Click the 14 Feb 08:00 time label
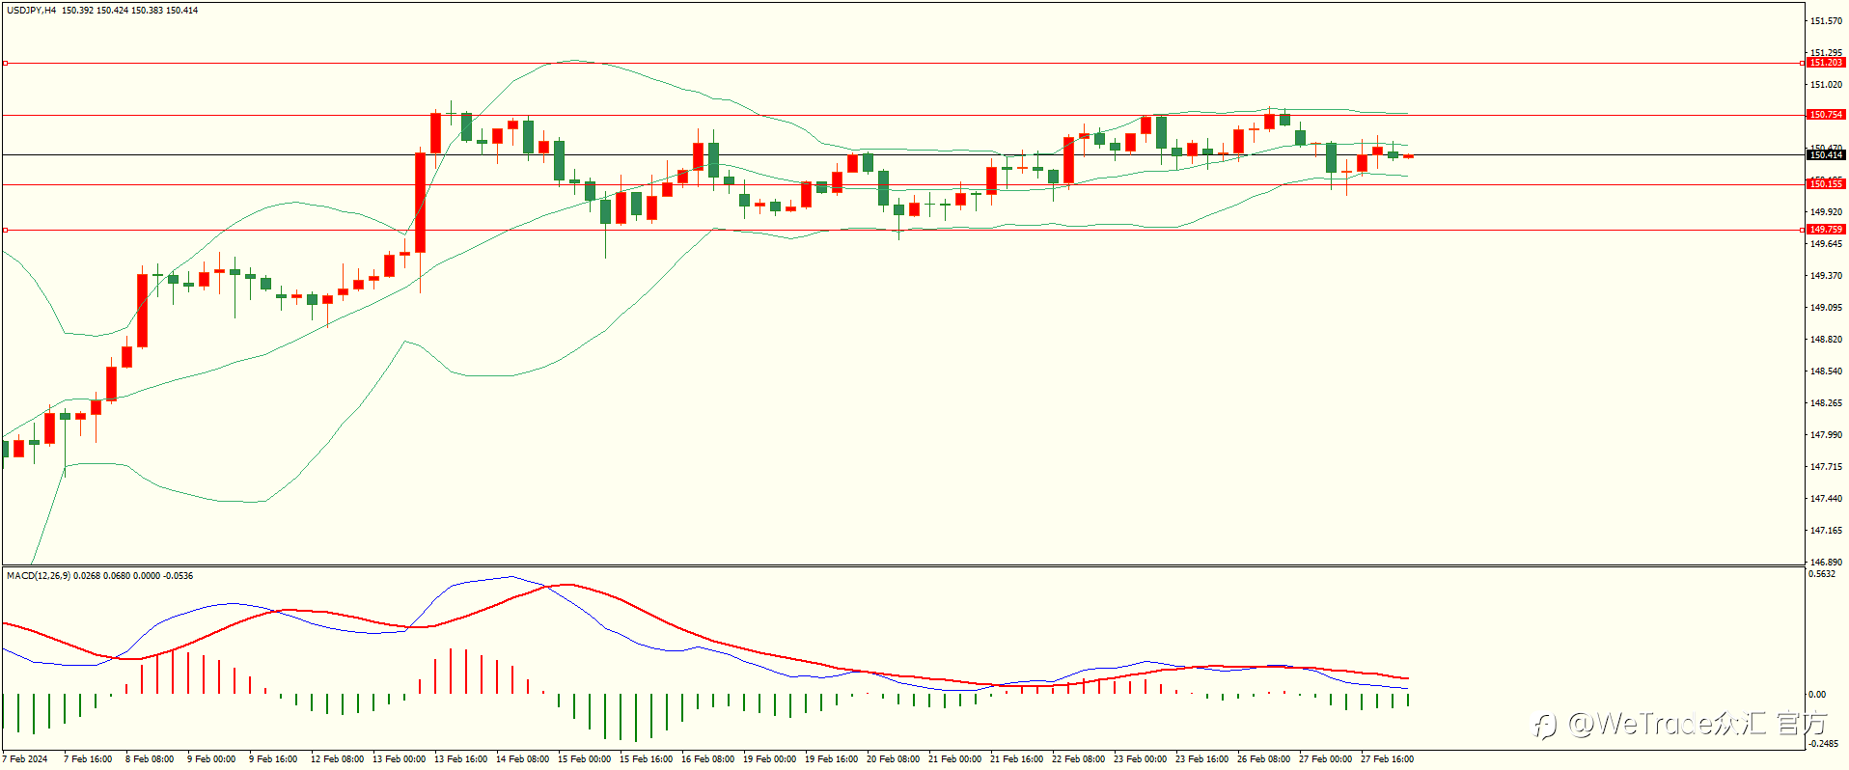This screenshot has height=770, width=1849. [522, 759]
